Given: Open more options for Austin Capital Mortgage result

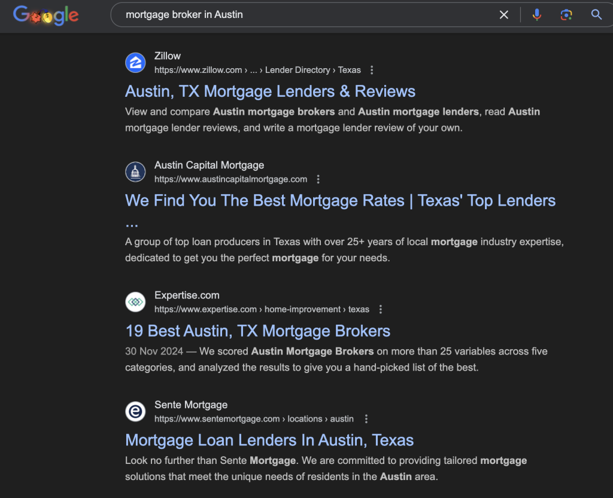Looking at the screenshot, I should click(318, 179).
